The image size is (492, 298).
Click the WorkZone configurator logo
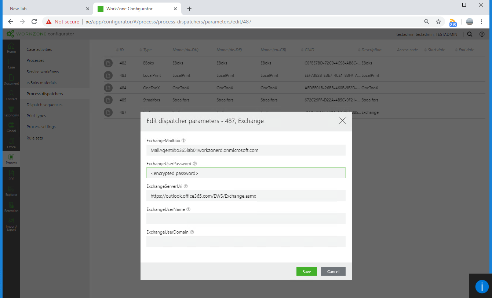pos(40,34)
